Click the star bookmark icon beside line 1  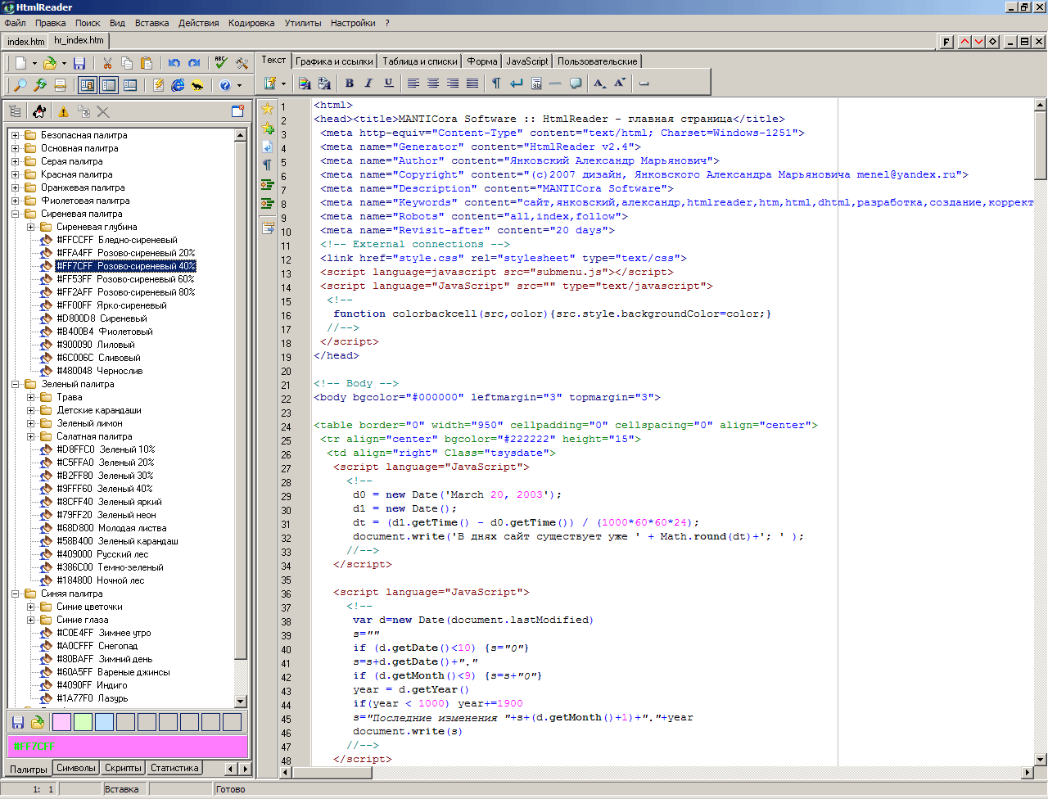[267, 108]
